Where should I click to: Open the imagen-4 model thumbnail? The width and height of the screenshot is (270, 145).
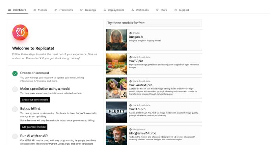click(116, 40)
